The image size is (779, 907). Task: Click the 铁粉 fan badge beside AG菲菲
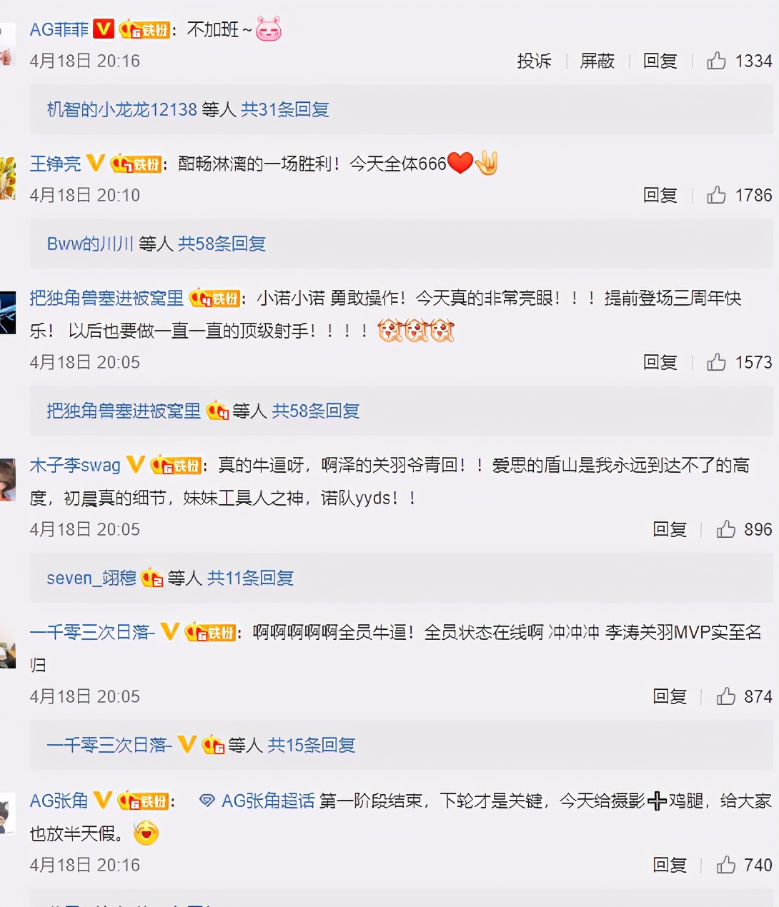coord(145,29)
